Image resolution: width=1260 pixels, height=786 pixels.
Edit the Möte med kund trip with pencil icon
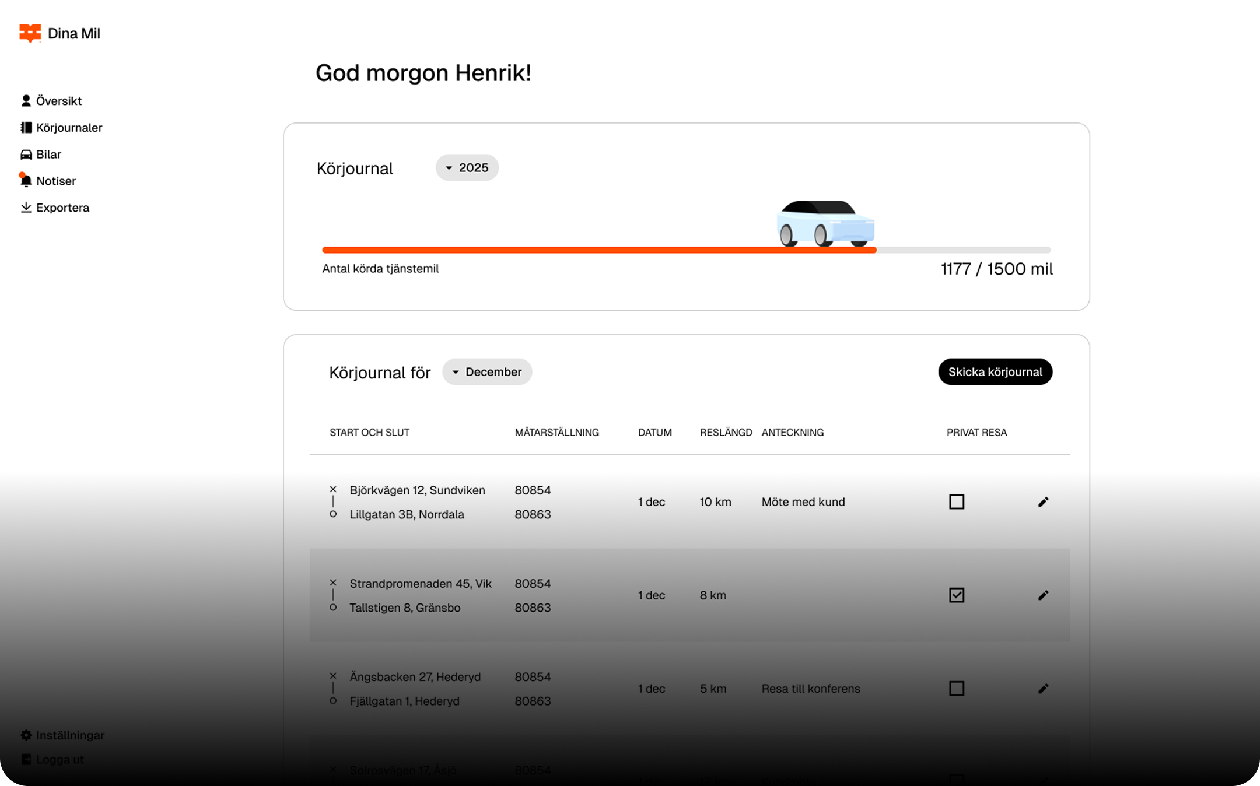tap(1044, 501)
